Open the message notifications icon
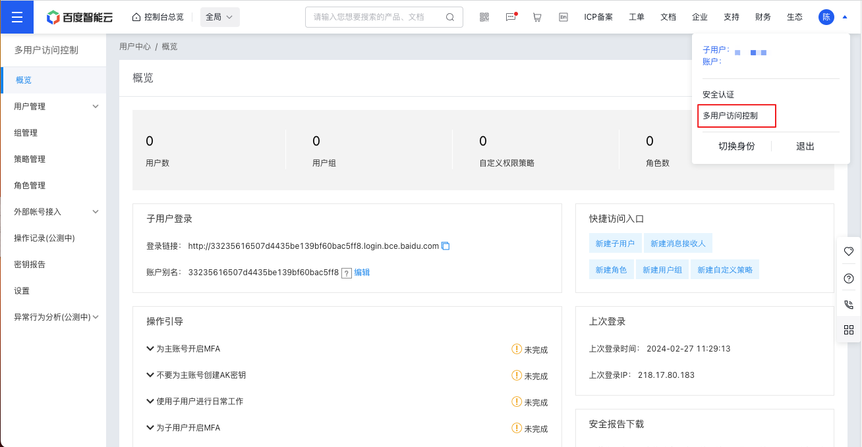Screen dimensions: 862x447 [511, 17]
